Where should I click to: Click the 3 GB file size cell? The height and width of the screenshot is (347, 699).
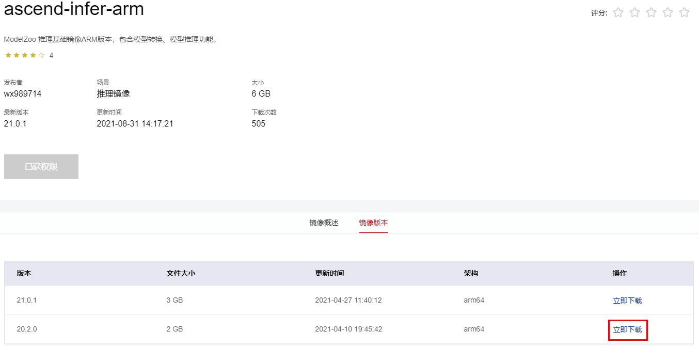point(174,300)
